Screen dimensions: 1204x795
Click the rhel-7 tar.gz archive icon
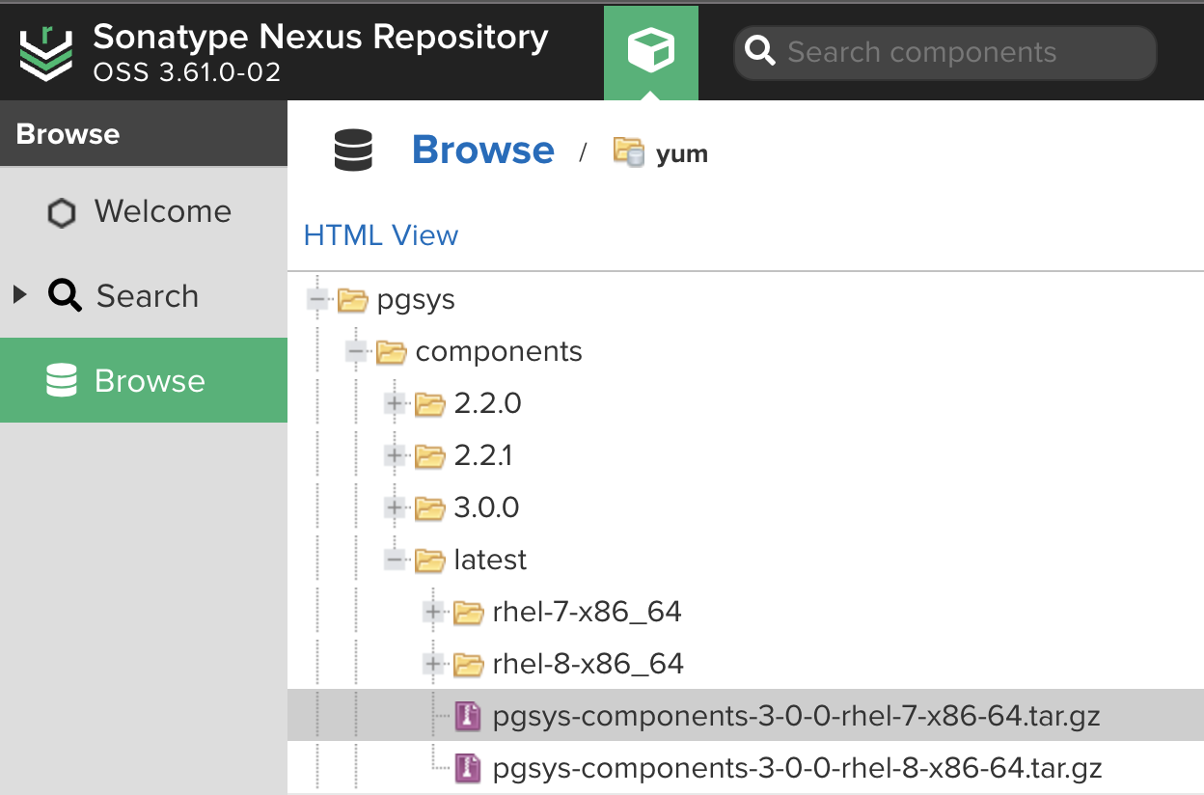click(469, 716)
